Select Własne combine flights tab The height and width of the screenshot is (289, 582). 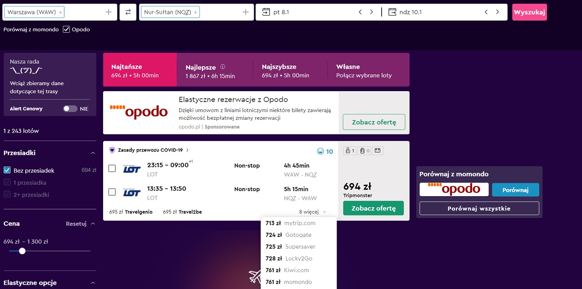point(368,70)
